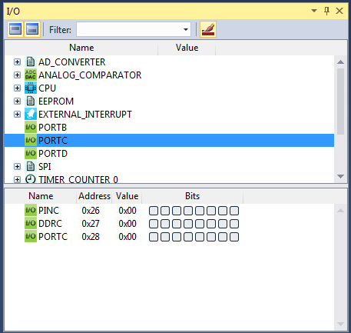
Task: Toggle the first bit of PORTC register
Action: click(154, 237)
